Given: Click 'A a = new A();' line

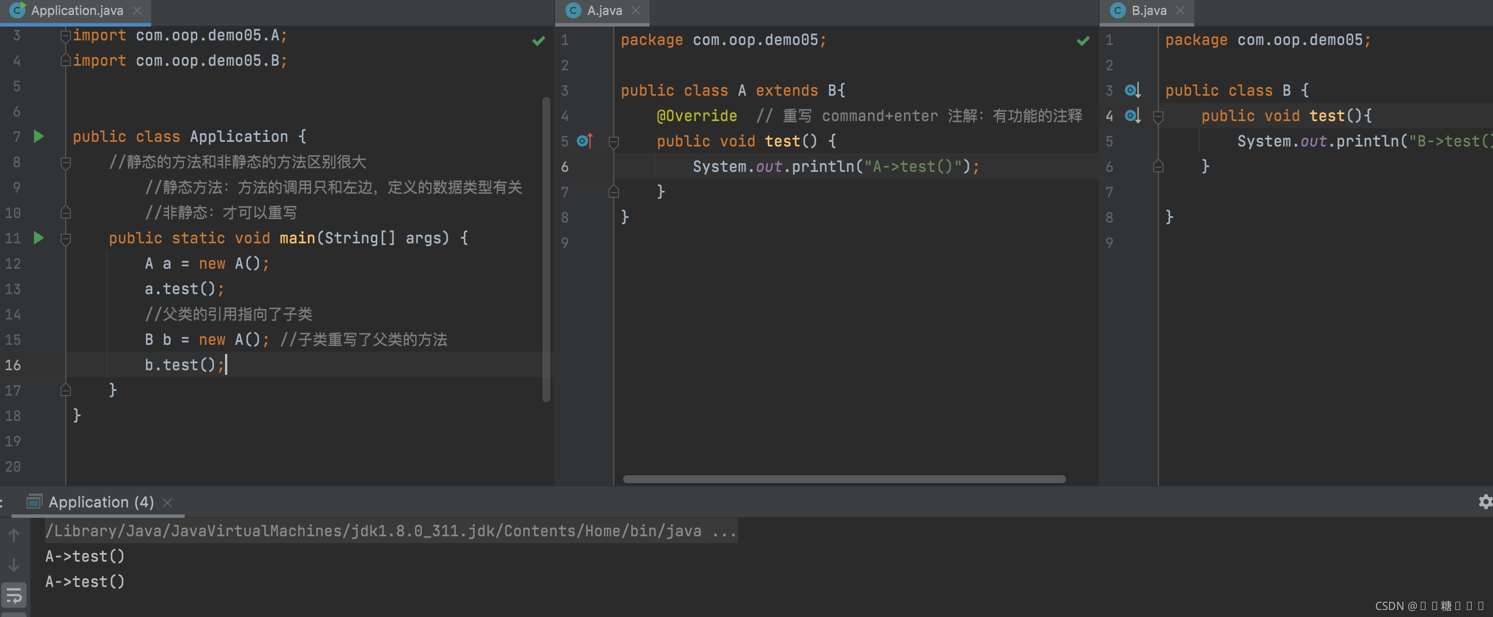Looking at the screenshot, I should 207,264.
